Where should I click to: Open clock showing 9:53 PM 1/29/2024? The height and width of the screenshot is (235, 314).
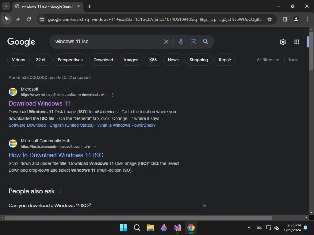292,228
